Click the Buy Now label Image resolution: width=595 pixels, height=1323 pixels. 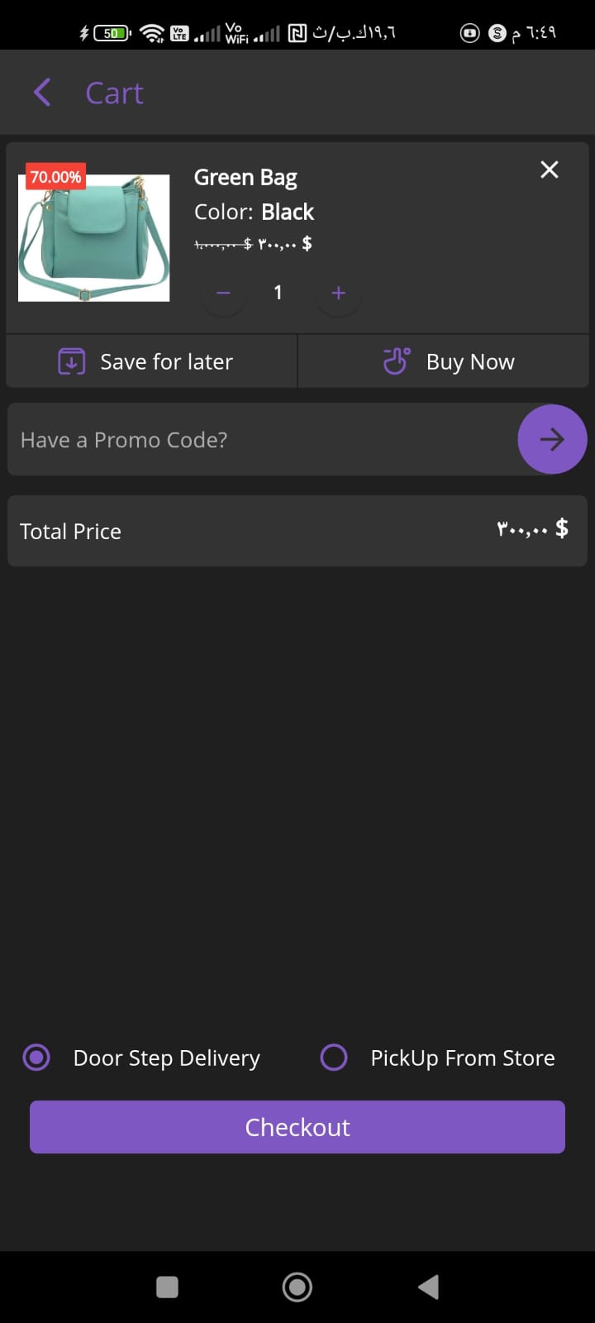tap(470, 362)
